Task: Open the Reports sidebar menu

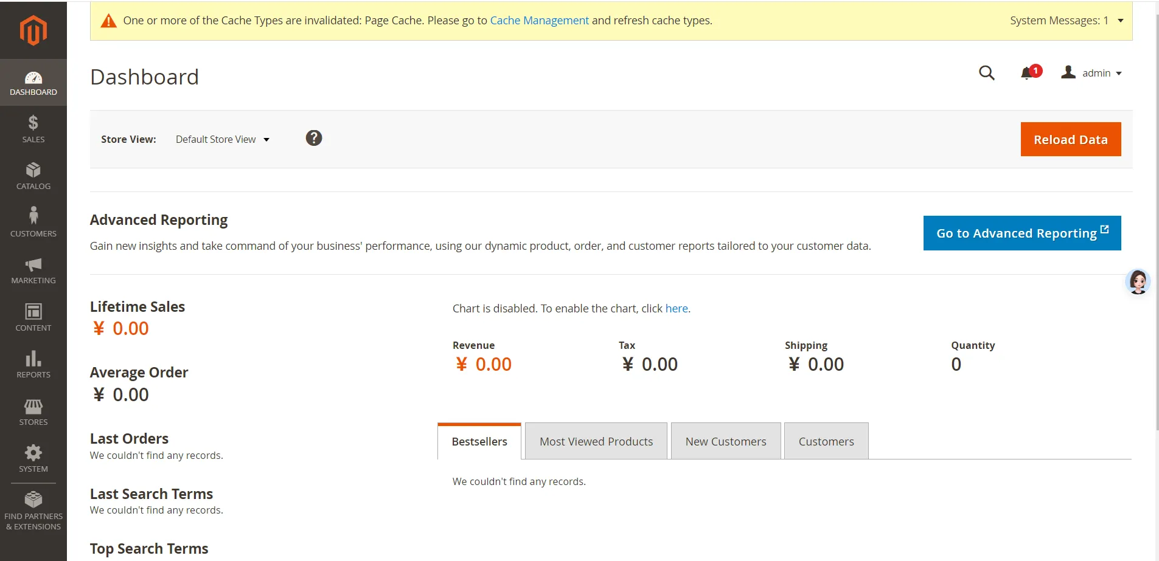Action: 33,365
